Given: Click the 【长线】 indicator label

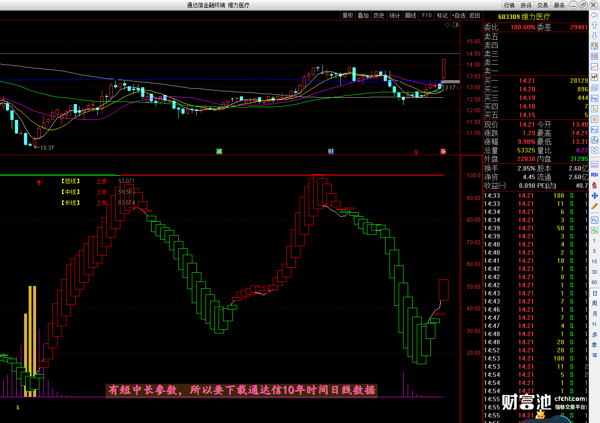Looking at the screenshot, I should click(x=71, y=203).
